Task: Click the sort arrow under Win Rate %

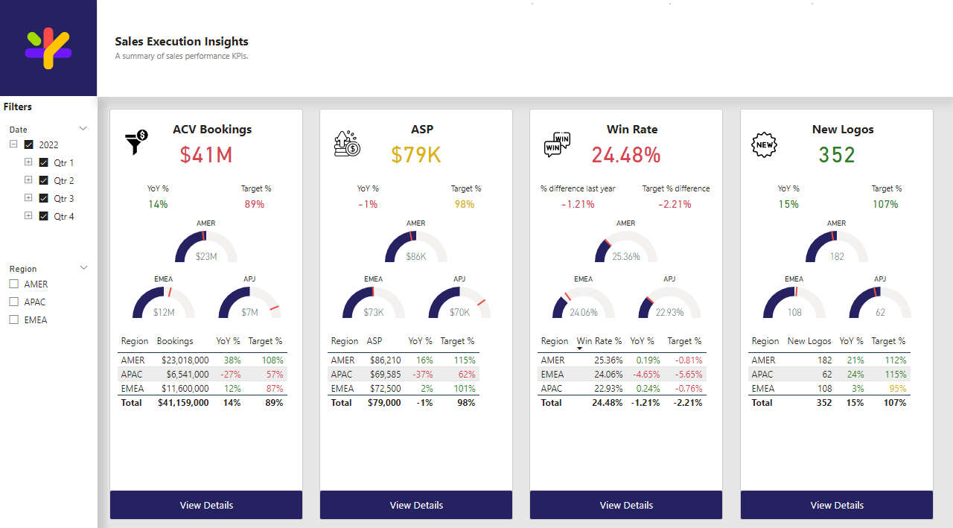Action: [x=580, y=348]
